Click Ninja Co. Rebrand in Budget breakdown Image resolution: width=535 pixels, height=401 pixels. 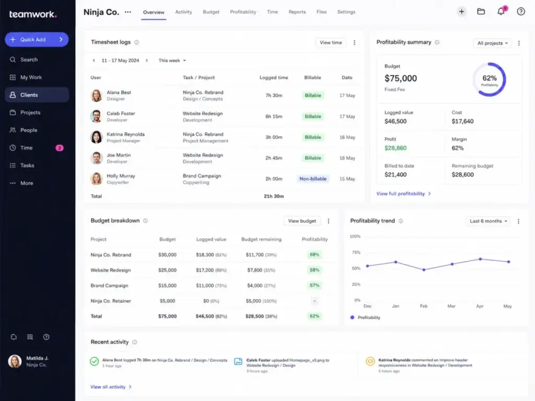point(111,255)
